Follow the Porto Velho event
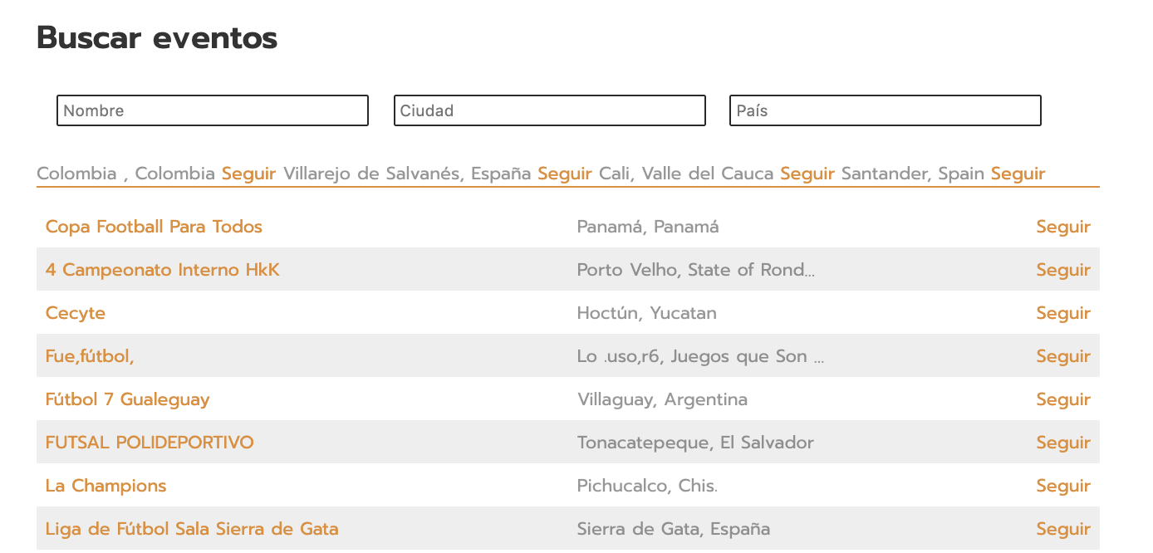This screenshot has height=553, width=1153. (x=1062, y=270)
